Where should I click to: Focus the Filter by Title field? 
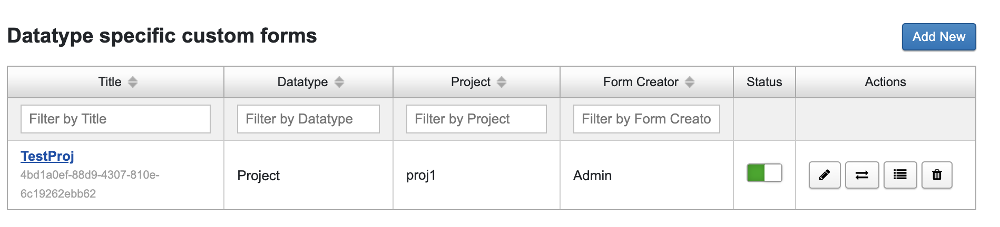115,119
